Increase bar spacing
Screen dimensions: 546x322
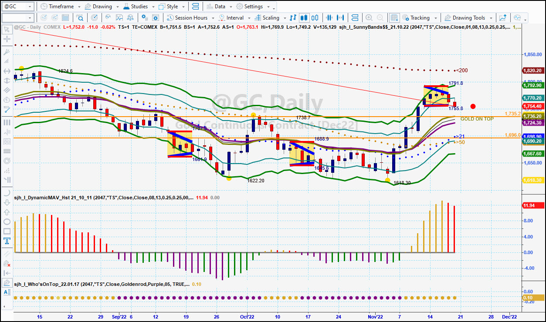(x=341, y=18)
